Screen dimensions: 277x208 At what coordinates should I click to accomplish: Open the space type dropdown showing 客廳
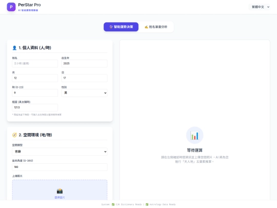click(60, 152)
